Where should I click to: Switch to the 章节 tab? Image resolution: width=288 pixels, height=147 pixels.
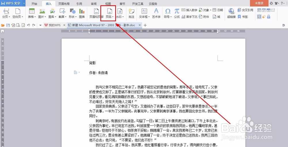pyautogui.click(x=122, y=4)
